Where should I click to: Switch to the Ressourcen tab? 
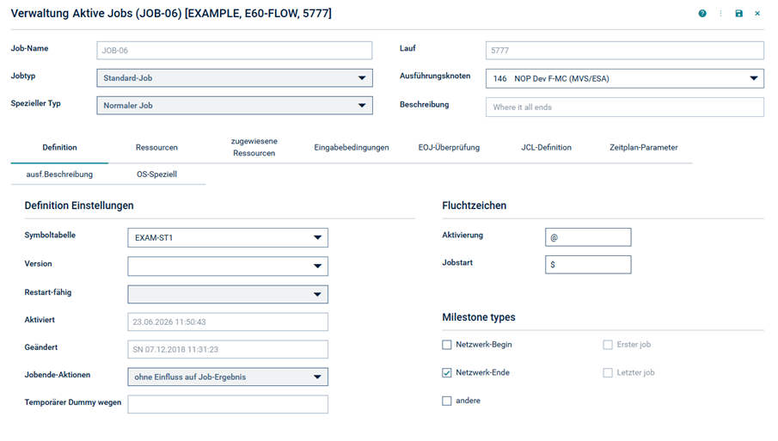156,147
